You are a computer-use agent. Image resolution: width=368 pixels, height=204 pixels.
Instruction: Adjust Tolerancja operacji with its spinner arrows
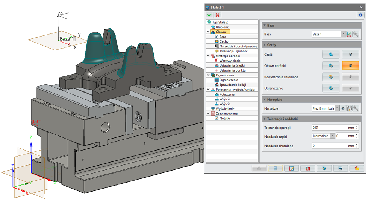tap(357, 128)
